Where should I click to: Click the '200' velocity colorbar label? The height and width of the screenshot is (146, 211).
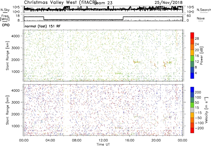click(x=198, y=92)
